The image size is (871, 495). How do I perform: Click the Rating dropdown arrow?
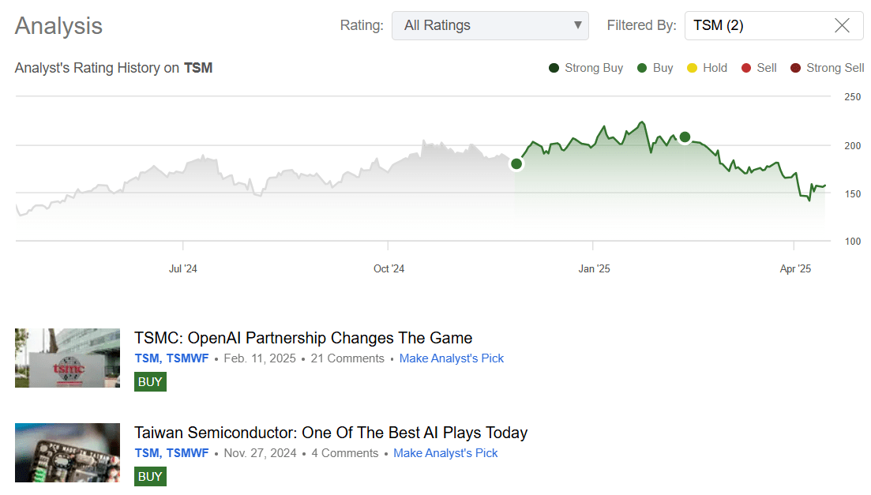pos(577,25)
